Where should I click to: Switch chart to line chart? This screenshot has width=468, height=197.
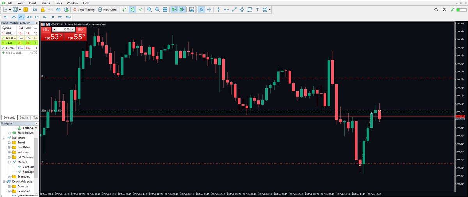(140, 9)
